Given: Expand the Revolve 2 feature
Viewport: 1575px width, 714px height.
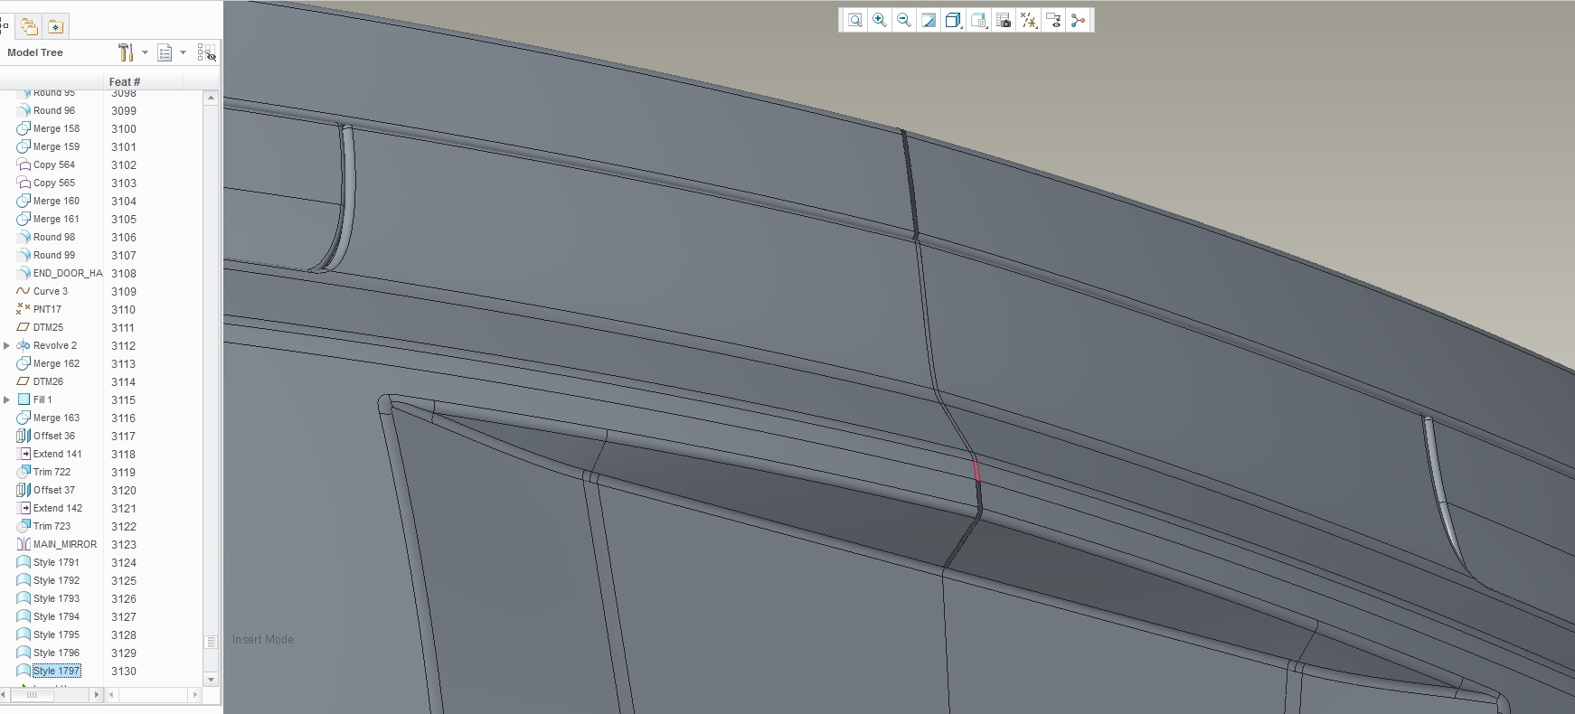Looking at the screenshot, I should click(x=7, y=345).
